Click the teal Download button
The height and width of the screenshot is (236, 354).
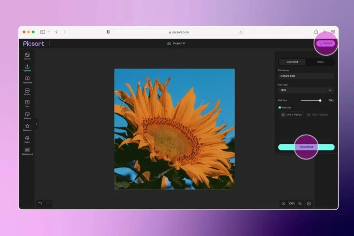306,147
